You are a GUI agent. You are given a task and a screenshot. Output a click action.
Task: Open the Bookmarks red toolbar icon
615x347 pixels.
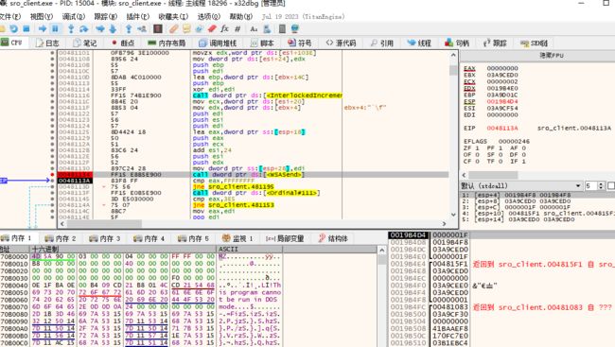[212, 28]
